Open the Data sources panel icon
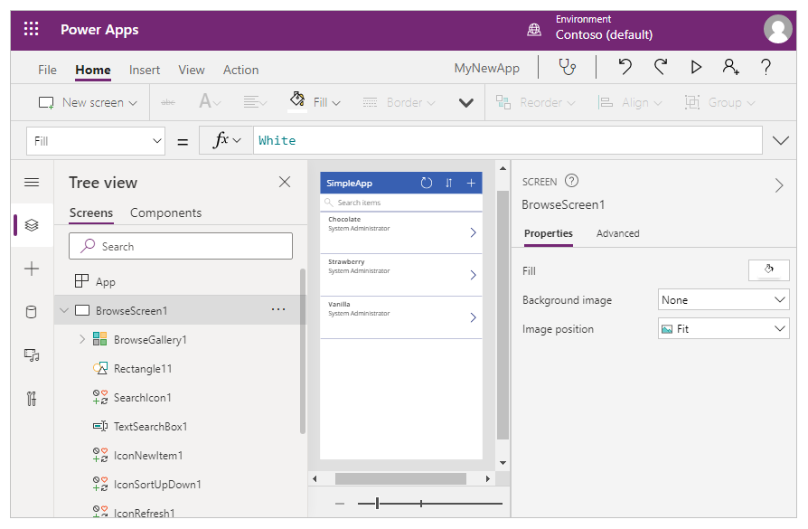 (32, 311)
